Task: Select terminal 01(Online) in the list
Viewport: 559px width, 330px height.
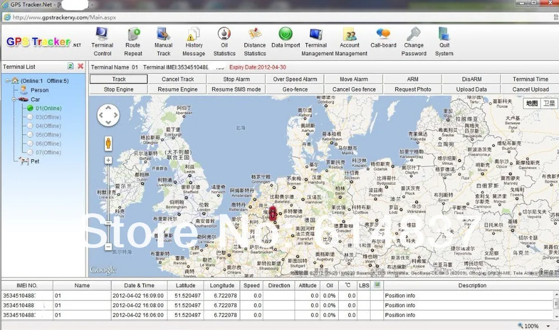Action: click(48, 108)
